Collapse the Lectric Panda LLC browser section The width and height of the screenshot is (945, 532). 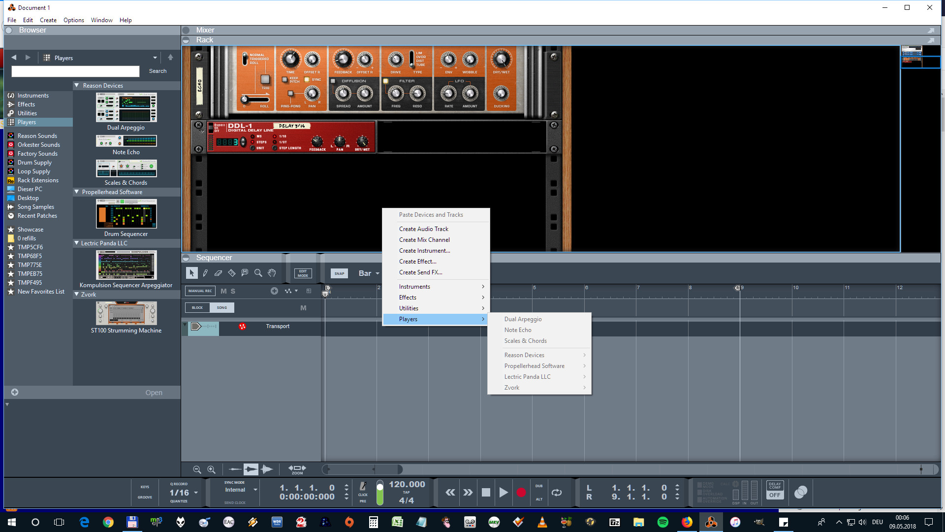(77, 243)
